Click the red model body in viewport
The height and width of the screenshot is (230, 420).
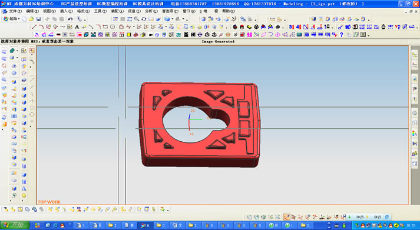point(199,151)
